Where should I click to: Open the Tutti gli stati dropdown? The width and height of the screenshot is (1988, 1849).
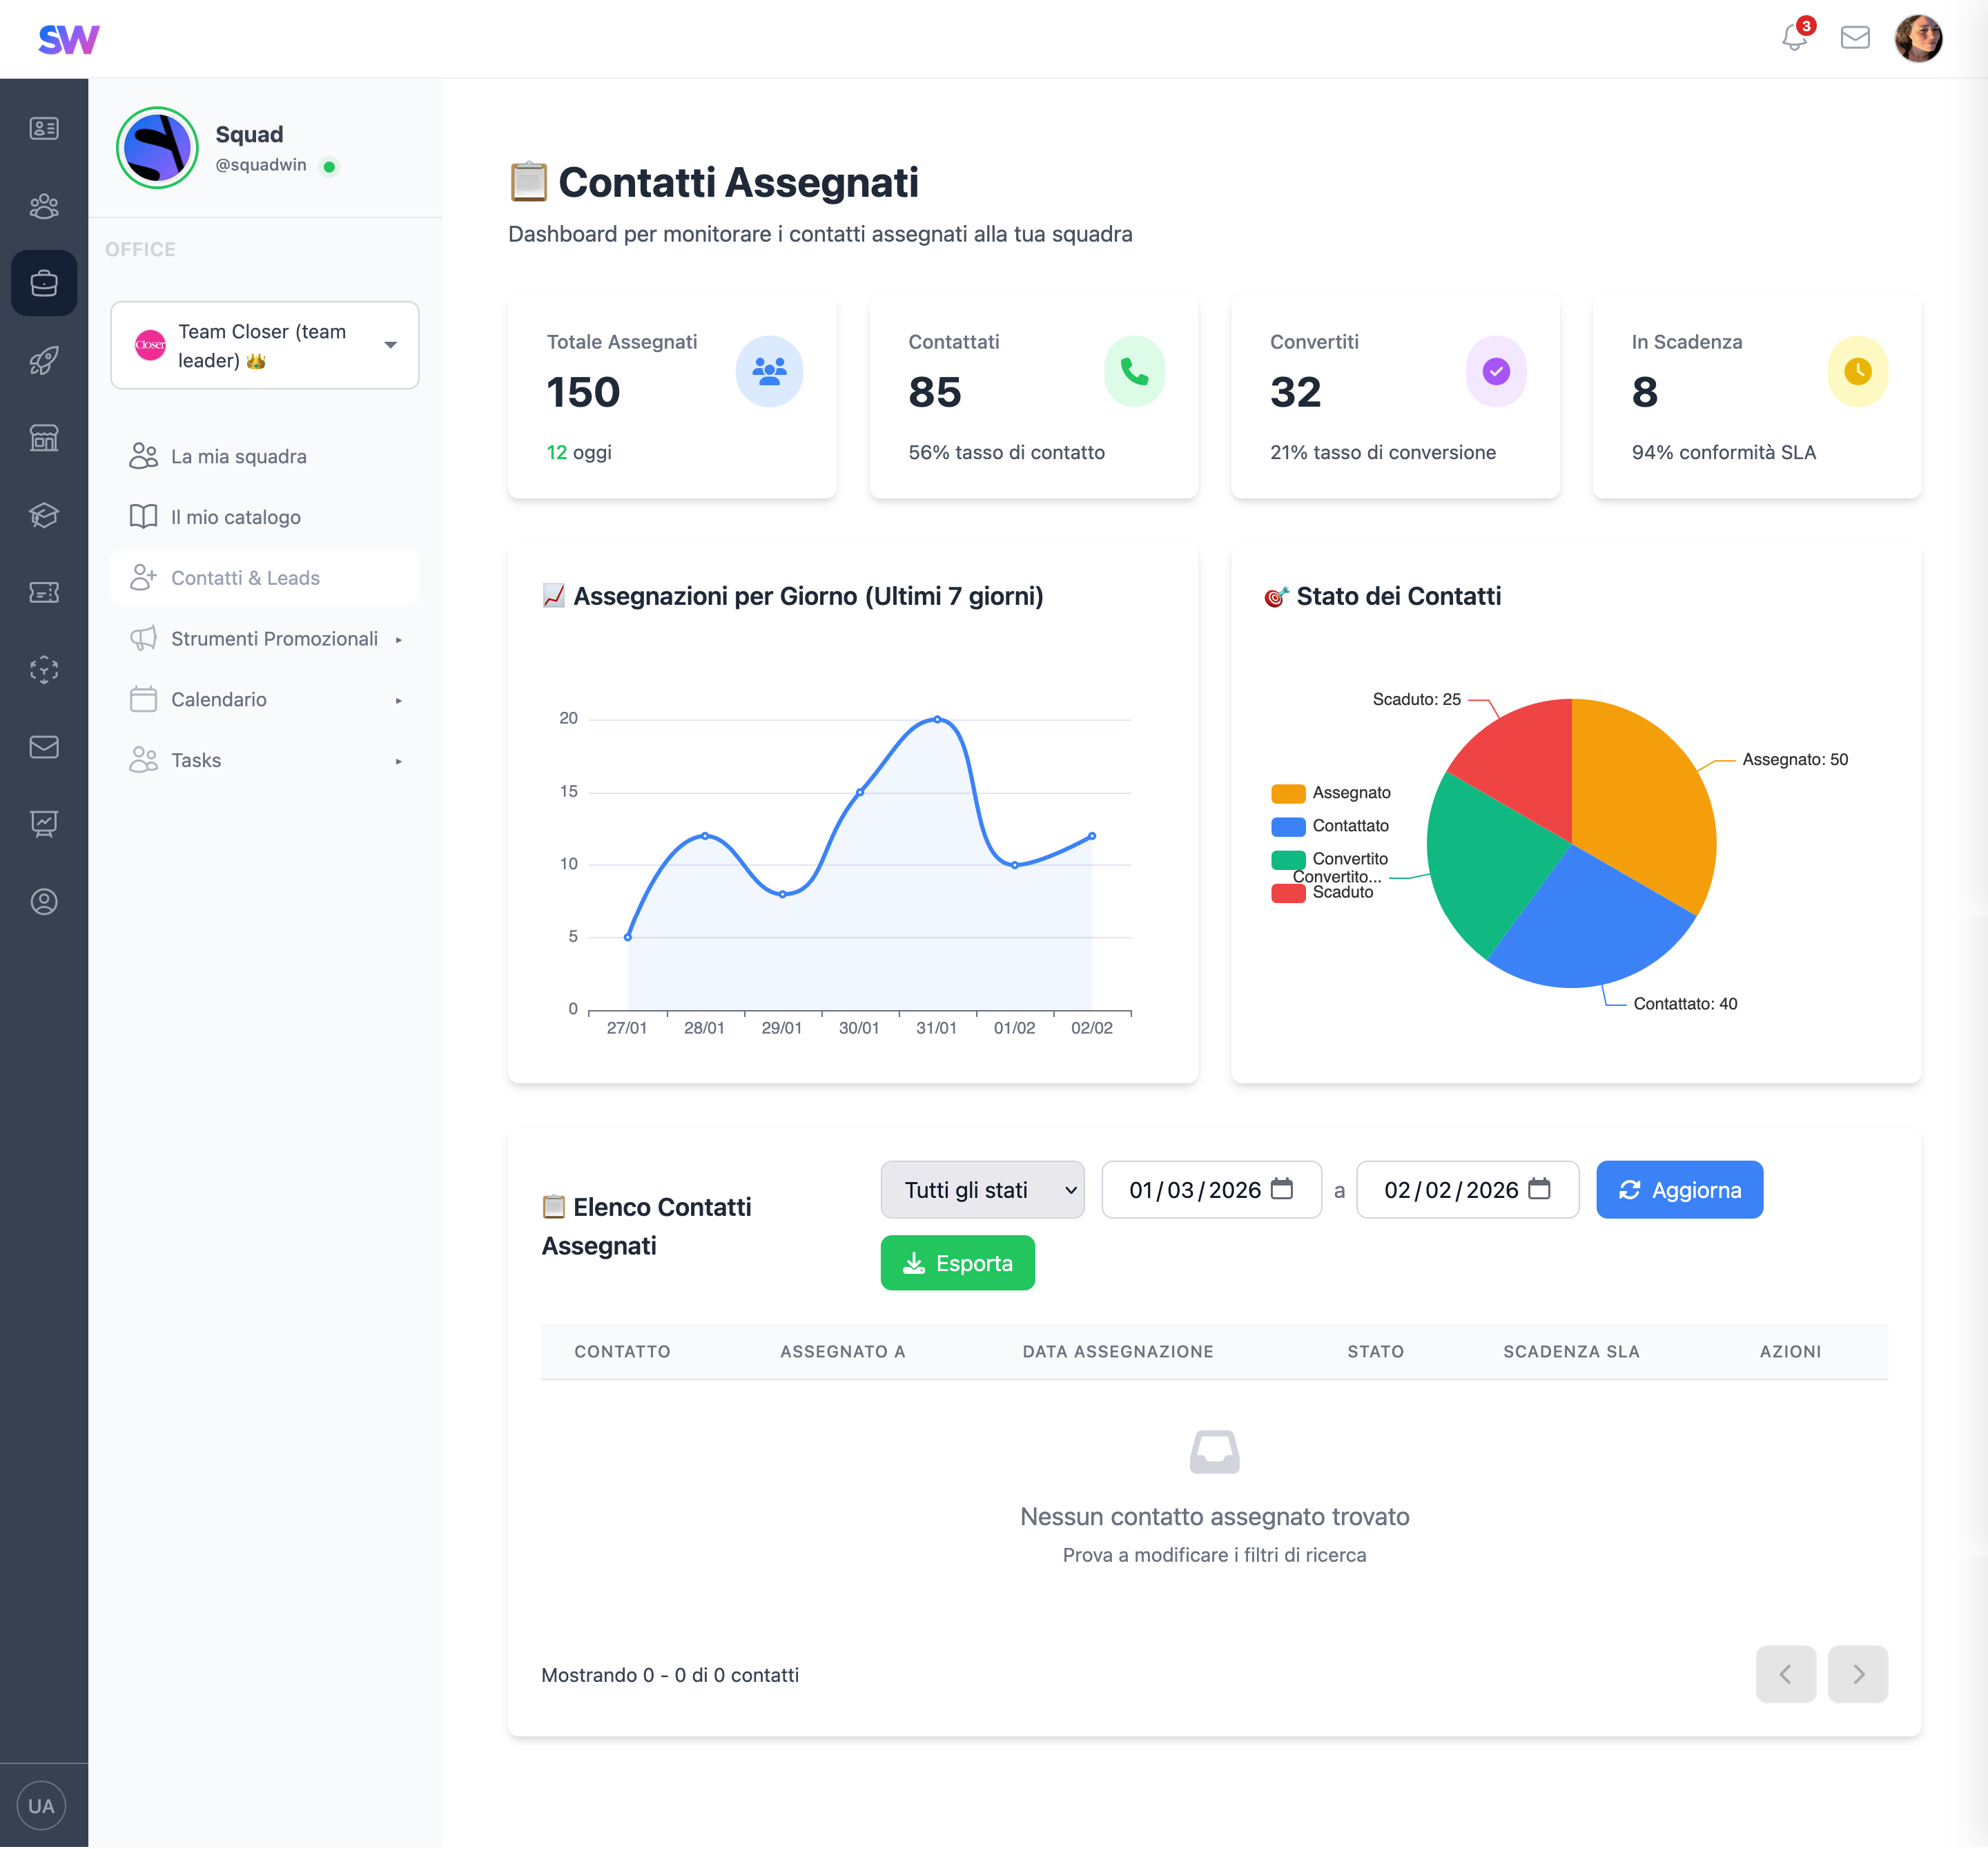coord(982,1190)
